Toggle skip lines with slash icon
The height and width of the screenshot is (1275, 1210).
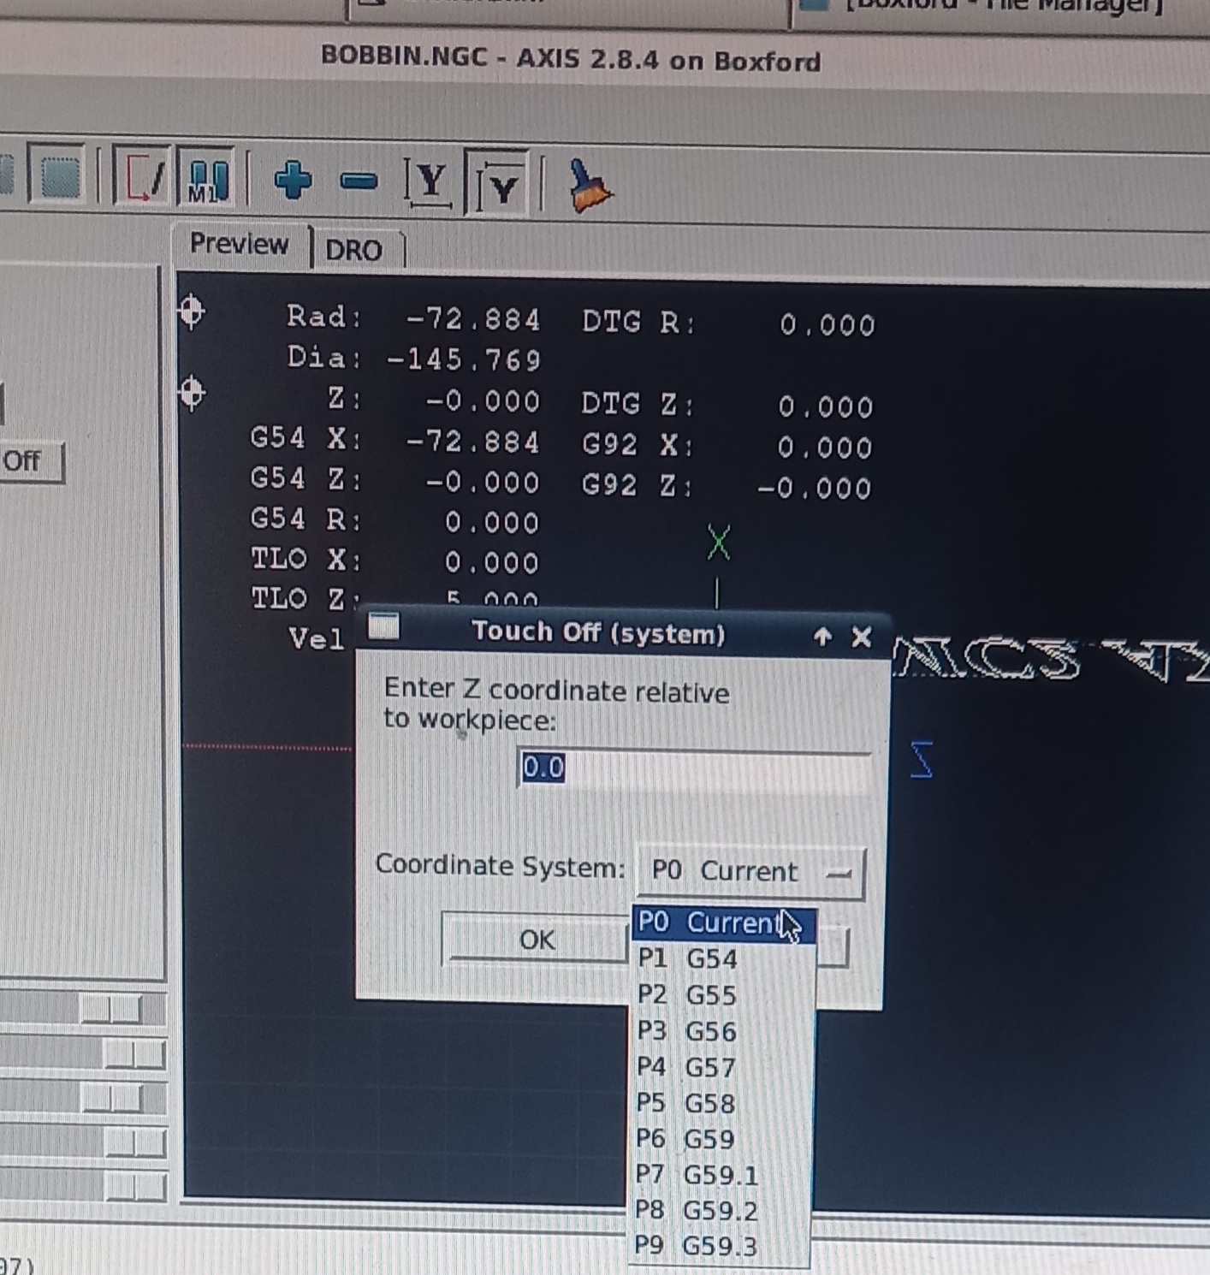click(x=143, y=177)
